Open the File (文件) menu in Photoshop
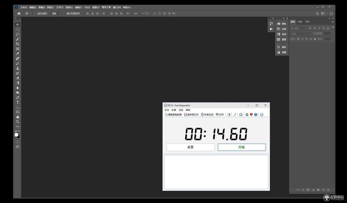 pyautogui.click(x=24, y=7)
